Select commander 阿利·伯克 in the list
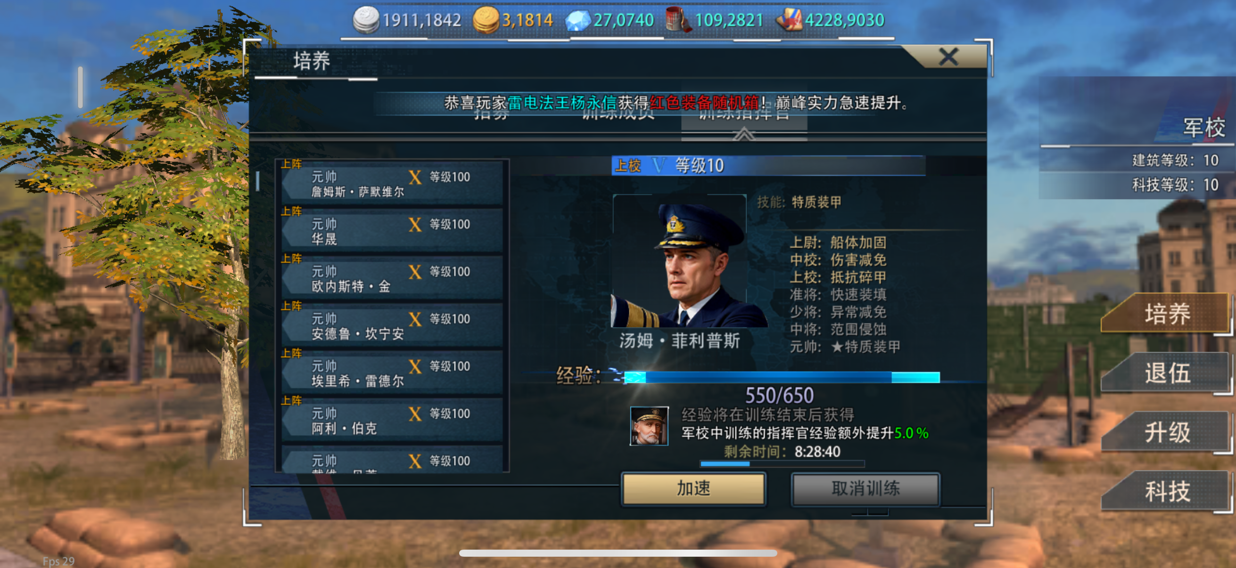The image size is (1236, 568). click(392, 421)
